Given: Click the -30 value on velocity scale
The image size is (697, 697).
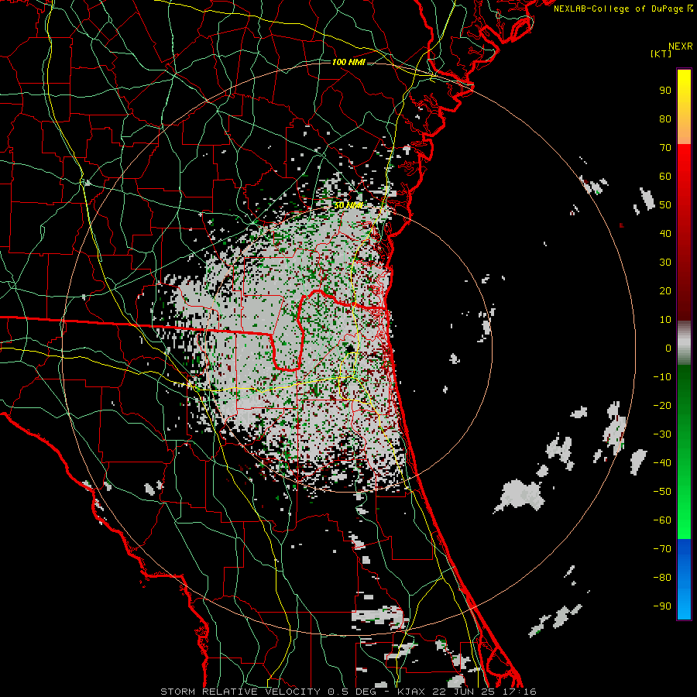Looking at the screenshot, I should (662, 434).
